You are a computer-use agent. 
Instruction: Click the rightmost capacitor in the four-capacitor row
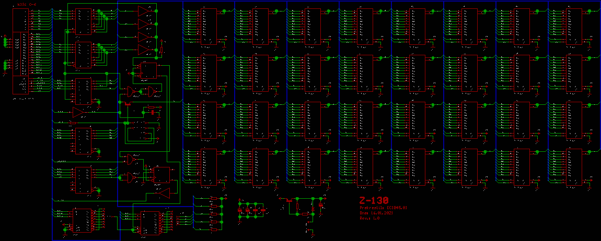[x=263, y=210]
